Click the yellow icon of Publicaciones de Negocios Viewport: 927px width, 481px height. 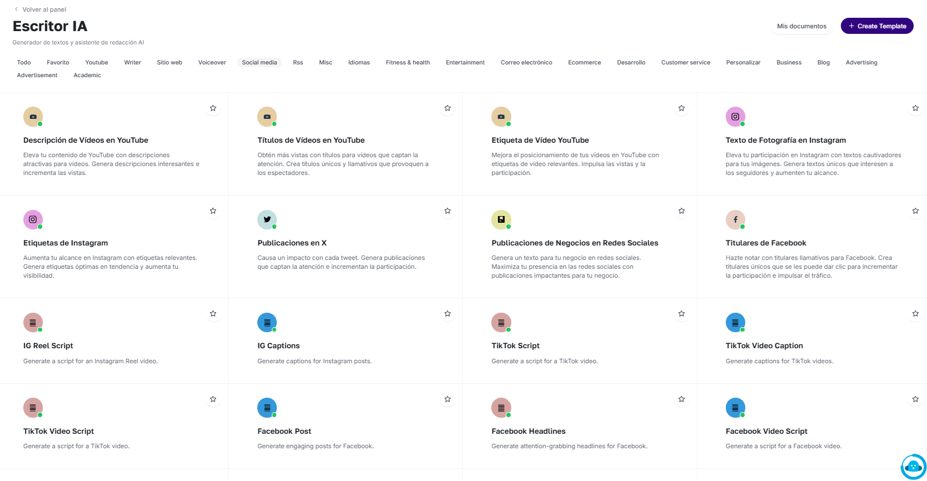point(501,219)
